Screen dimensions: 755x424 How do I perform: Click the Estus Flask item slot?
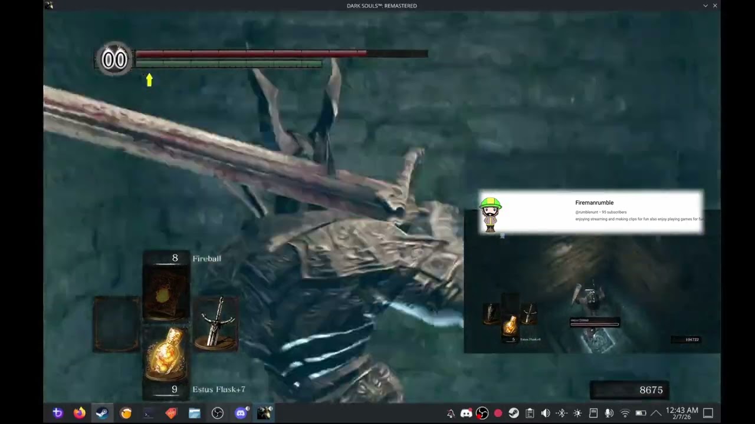(x=166, y=356)
